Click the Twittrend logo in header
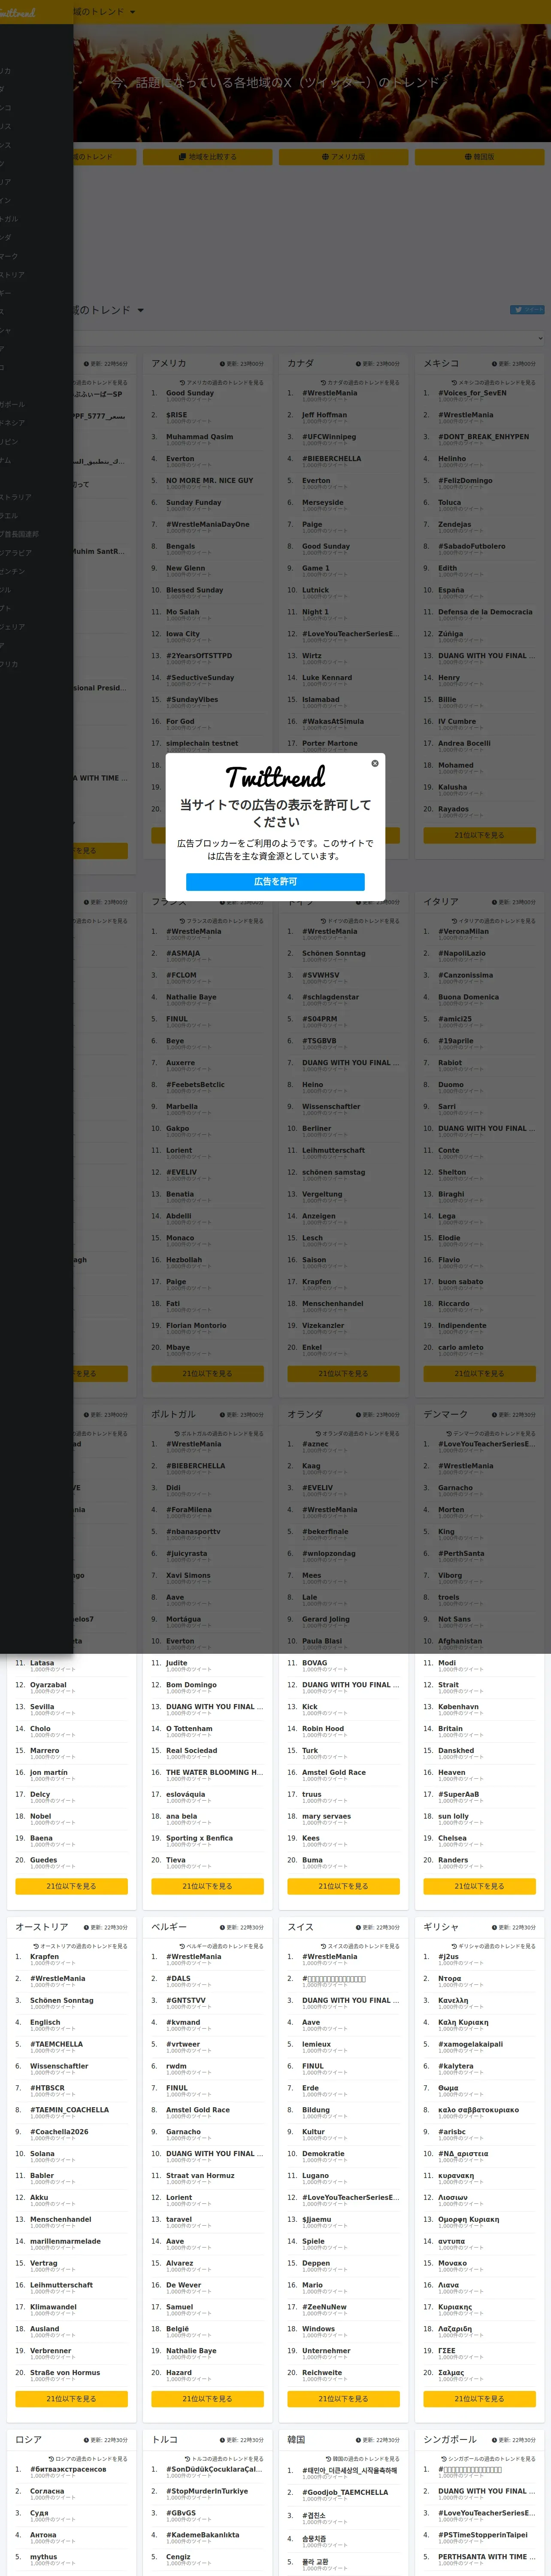The height and width of the screenshot is (2576, 551). [17, 12]
